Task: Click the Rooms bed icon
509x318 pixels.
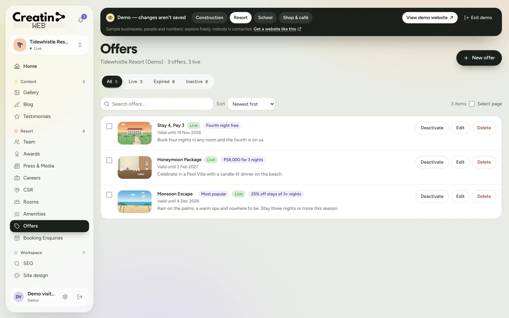Action: pos(17,202)
